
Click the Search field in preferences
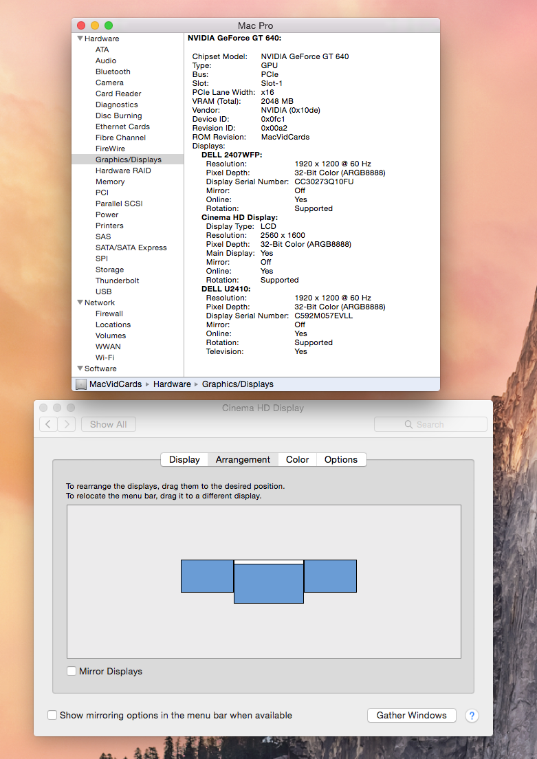430,424
